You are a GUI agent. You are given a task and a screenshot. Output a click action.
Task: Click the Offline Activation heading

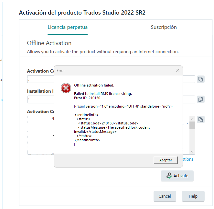[x=49, y=43]
